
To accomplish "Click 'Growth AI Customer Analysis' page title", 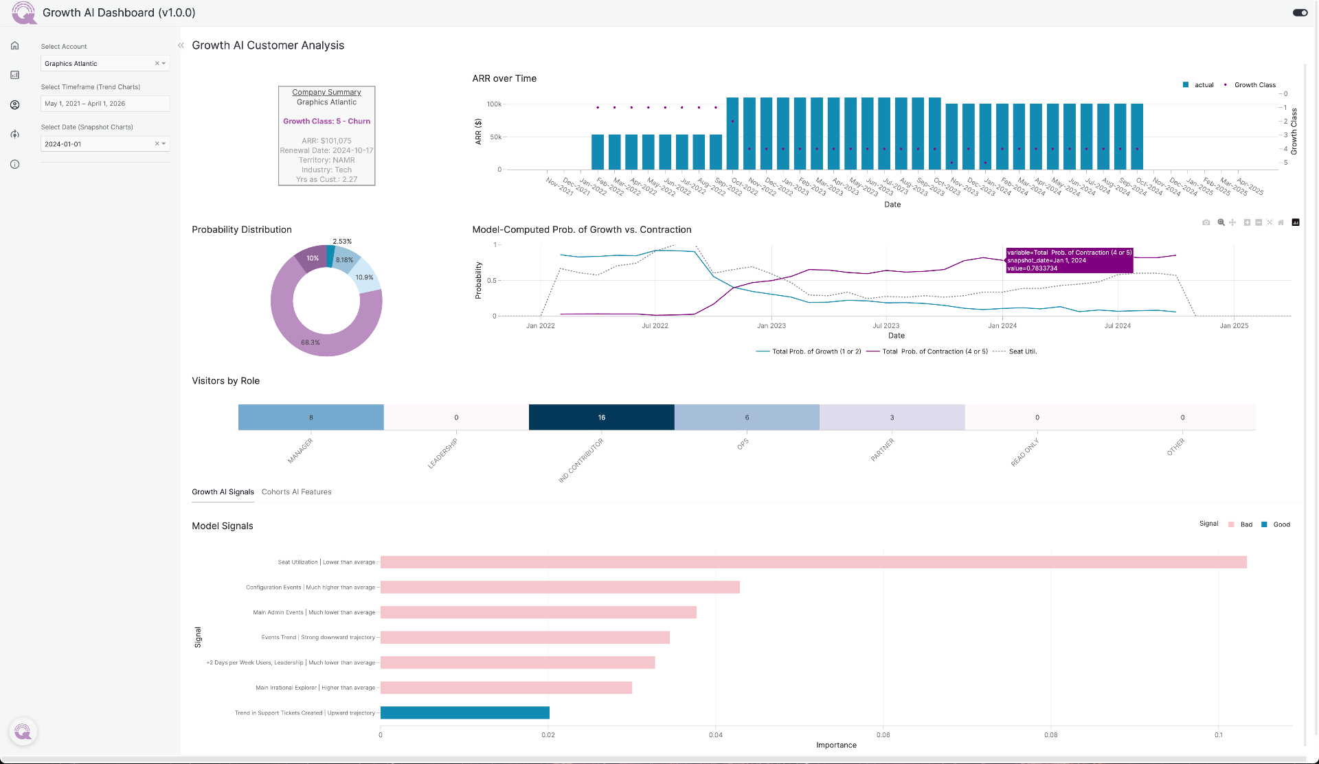I will pyautogui.click(x=268, y=45).
